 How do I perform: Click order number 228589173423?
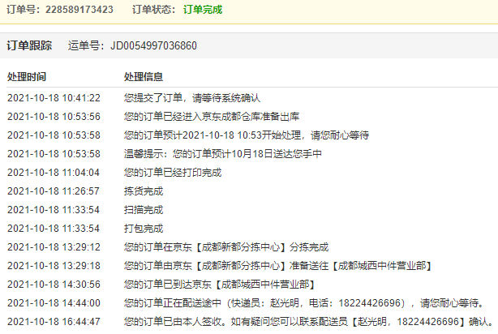79,10
